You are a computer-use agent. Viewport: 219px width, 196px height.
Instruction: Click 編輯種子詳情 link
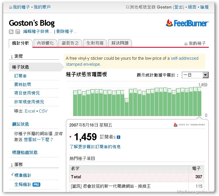38,31
